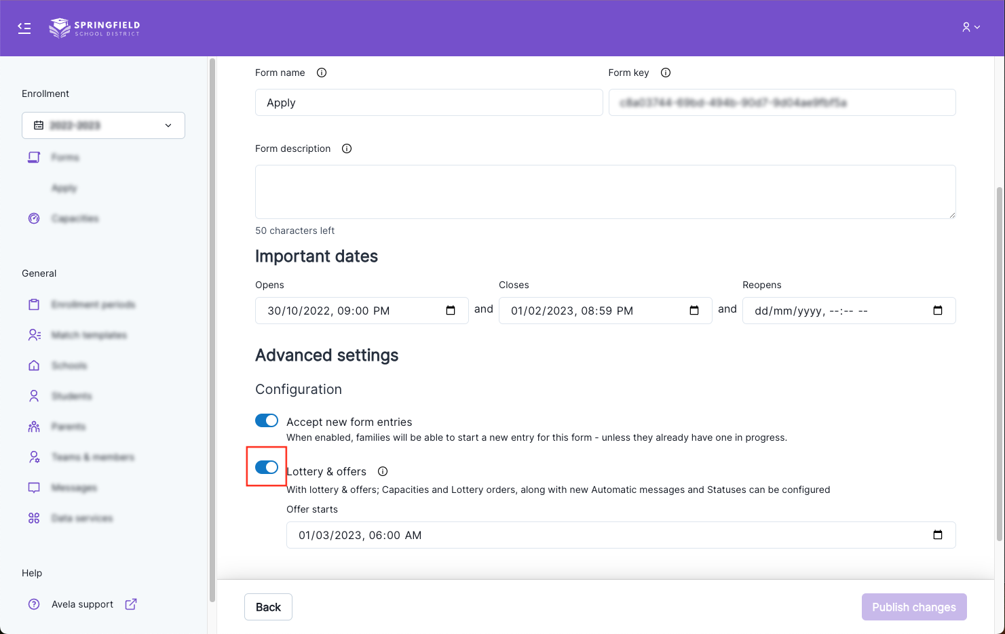Click the info icon beside Form description
The image size is (1005, 634).
[347, 148]
